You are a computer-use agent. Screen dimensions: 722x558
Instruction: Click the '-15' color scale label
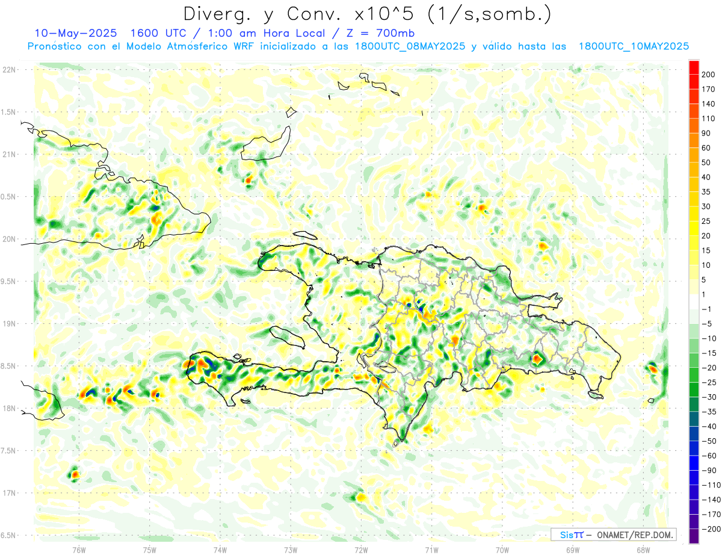tap(709, 353)
